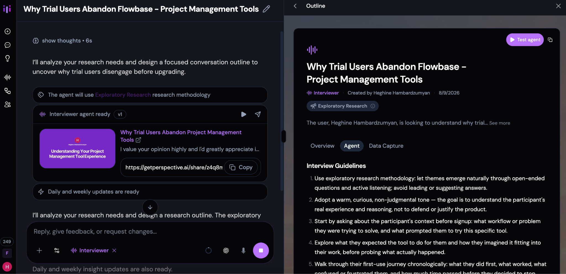Click the 249 counter badge
566x274 pixels.
coord(7,242)
